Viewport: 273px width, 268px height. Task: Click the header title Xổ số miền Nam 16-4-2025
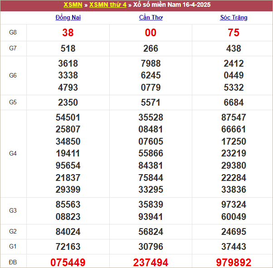pos(172,5)
